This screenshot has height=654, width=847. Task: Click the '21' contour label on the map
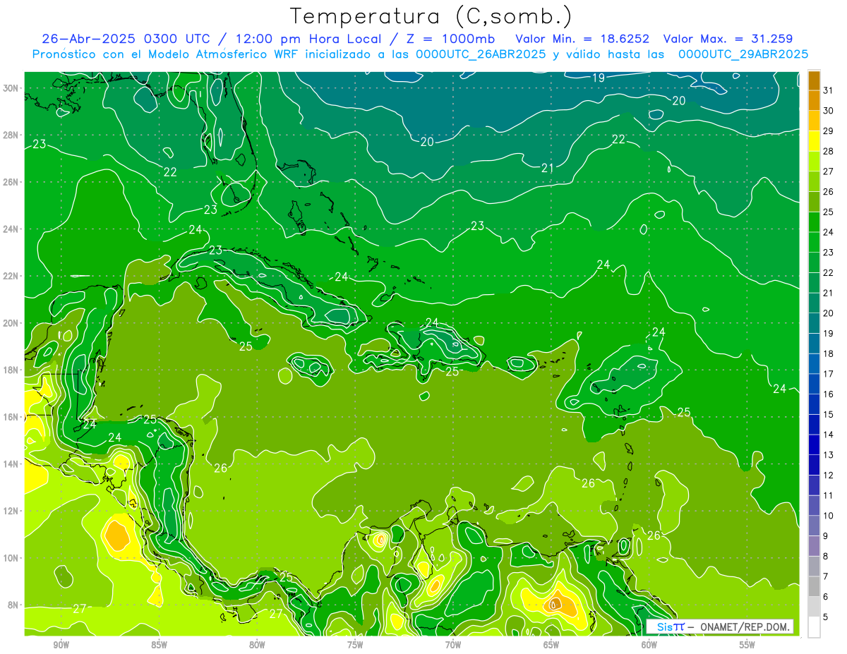click(548, 168)
